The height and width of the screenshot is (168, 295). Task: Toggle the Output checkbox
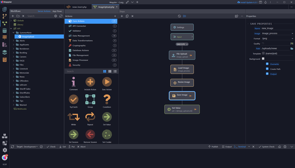(x=267, y=74)
